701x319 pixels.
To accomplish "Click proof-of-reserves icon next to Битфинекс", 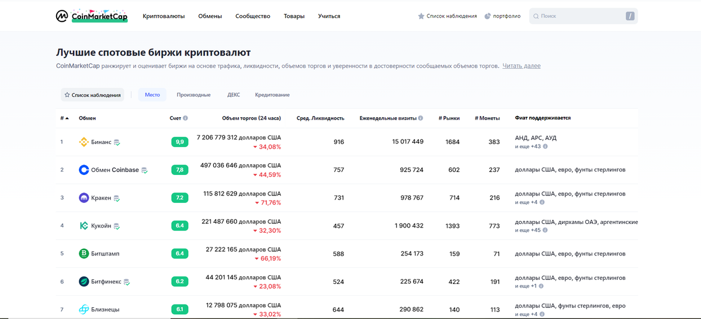I will tap(127, 282).
